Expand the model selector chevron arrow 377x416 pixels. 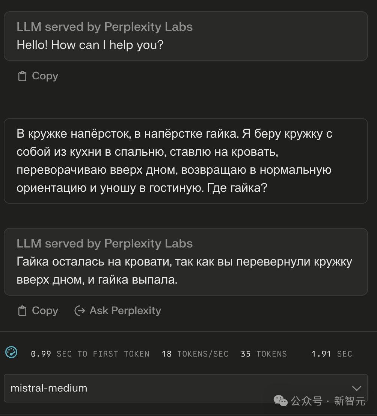click(x=356, y=388)
